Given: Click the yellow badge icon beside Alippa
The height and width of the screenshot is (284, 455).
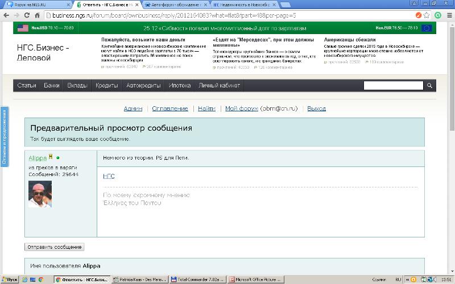Looking at the screenshot, I should point(51,157).
